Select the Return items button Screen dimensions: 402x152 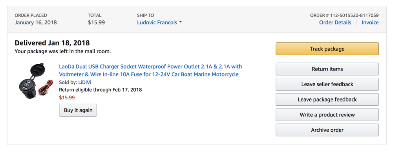click(327, 69)
